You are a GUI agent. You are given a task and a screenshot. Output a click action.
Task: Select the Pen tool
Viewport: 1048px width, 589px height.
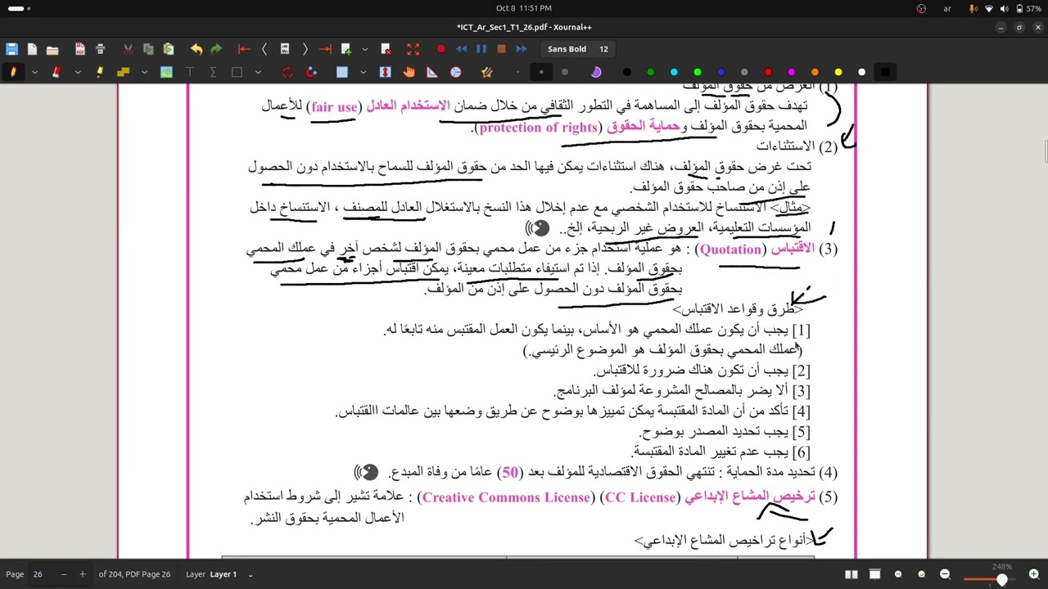(13, 72)
